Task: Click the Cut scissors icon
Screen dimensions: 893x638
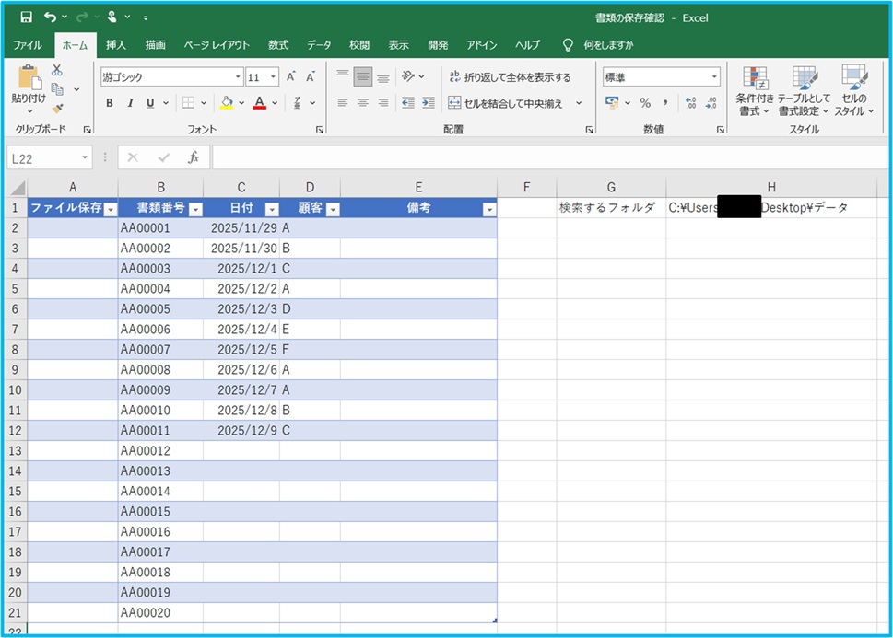Action: [57, 70]
